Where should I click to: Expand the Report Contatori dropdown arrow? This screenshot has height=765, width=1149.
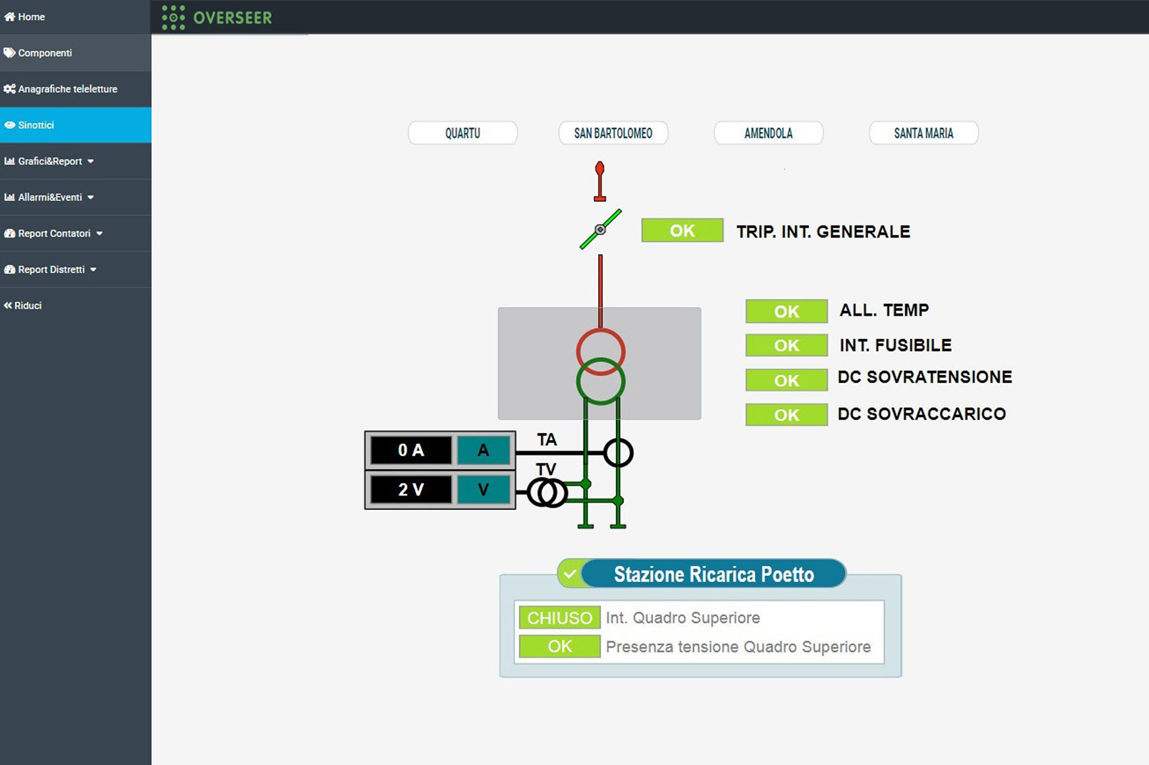point(99,234)
